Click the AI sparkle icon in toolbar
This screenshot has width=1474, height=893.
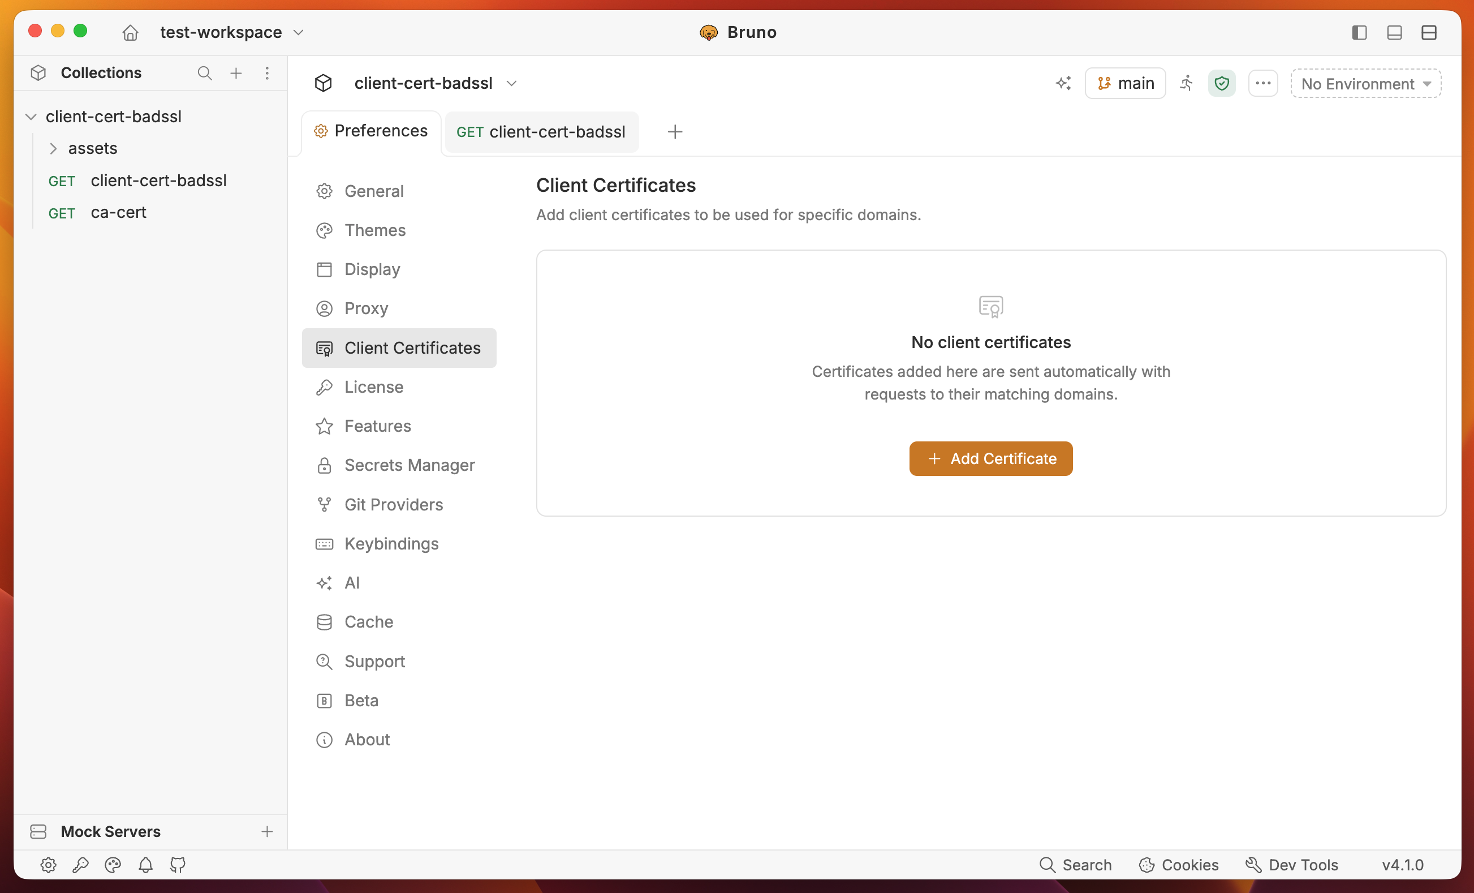click(1063, 83)
